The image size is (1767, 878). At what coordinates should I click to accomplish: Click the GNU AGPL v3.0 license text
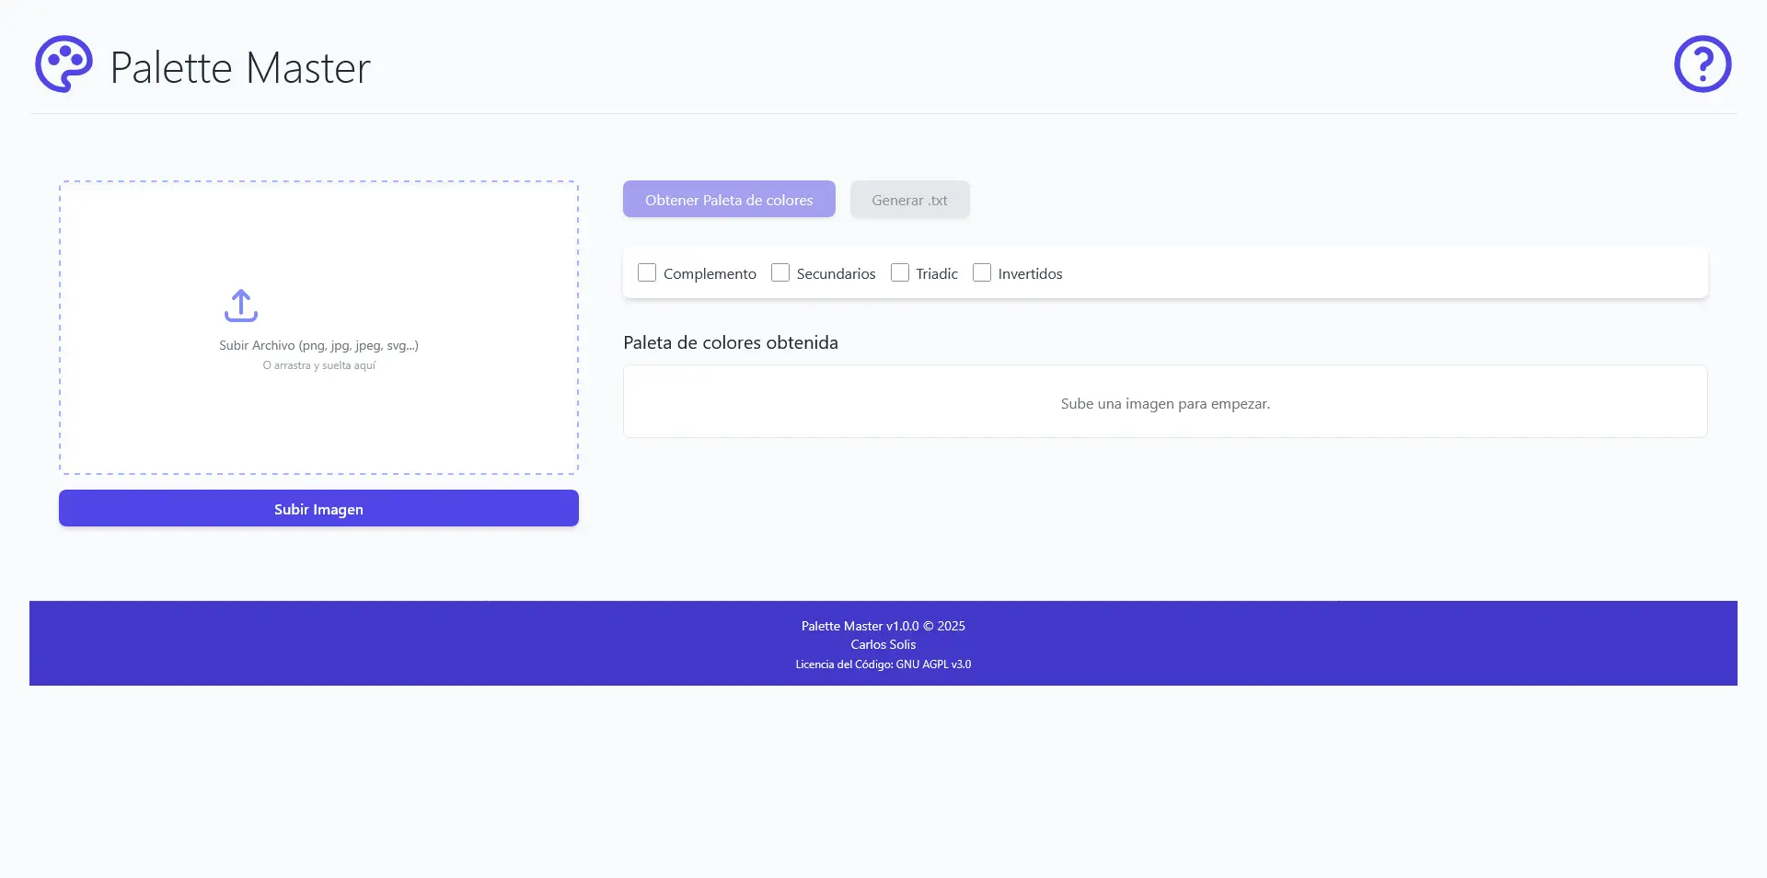[x=883, y=664]
